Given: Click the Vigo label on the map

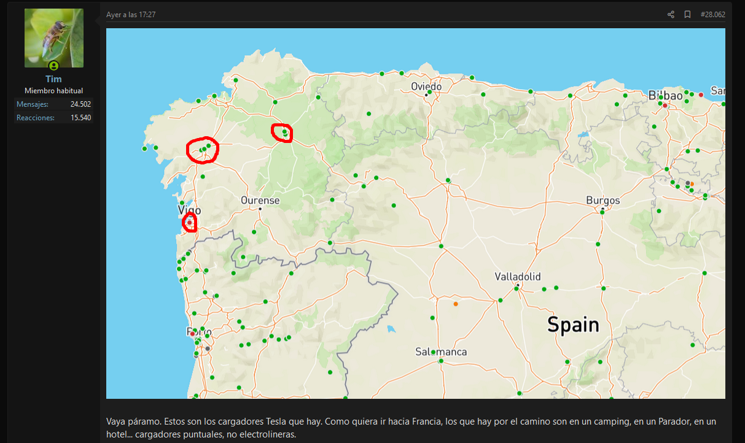Looking at the screenshot, I should (189, 210).
